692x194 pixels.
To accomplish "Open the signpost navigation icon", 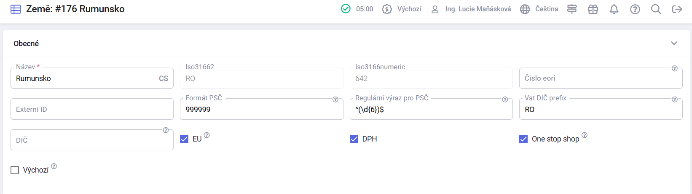I will (571, 9).
